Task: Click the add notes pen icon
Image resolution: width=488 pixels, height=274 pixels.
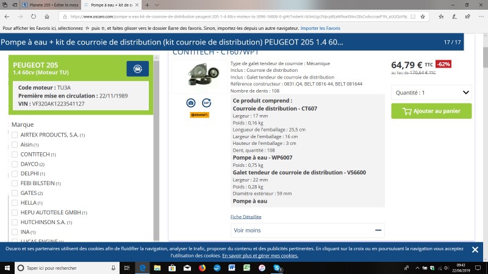Action: [454, 16]
